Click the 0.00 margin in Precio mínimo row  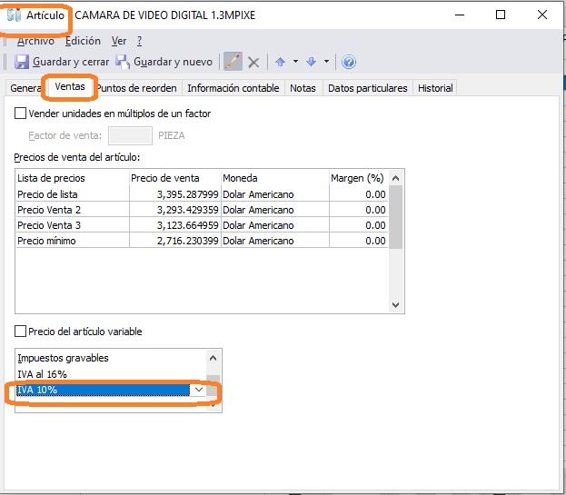point(375,241)
